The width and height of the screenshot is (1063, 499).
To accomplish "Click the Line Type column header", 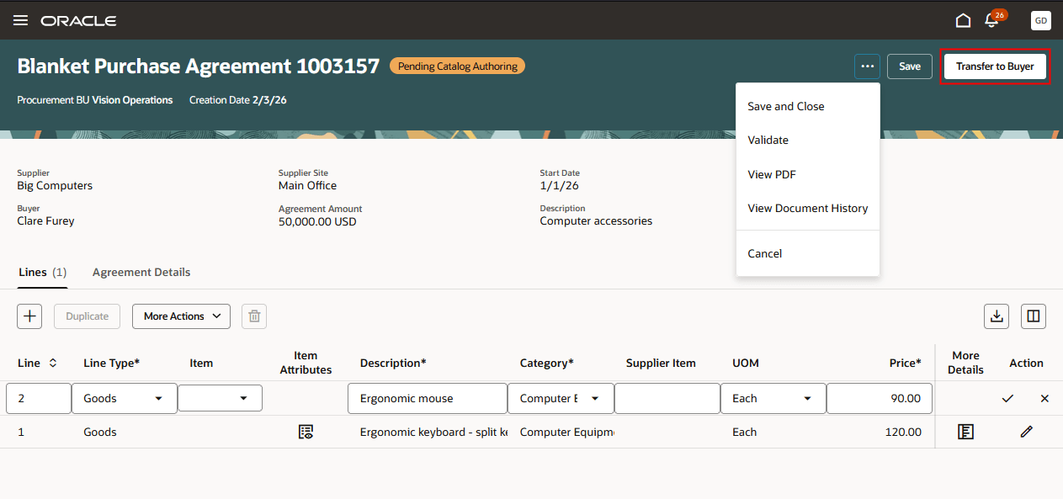I will pos(112,363).
